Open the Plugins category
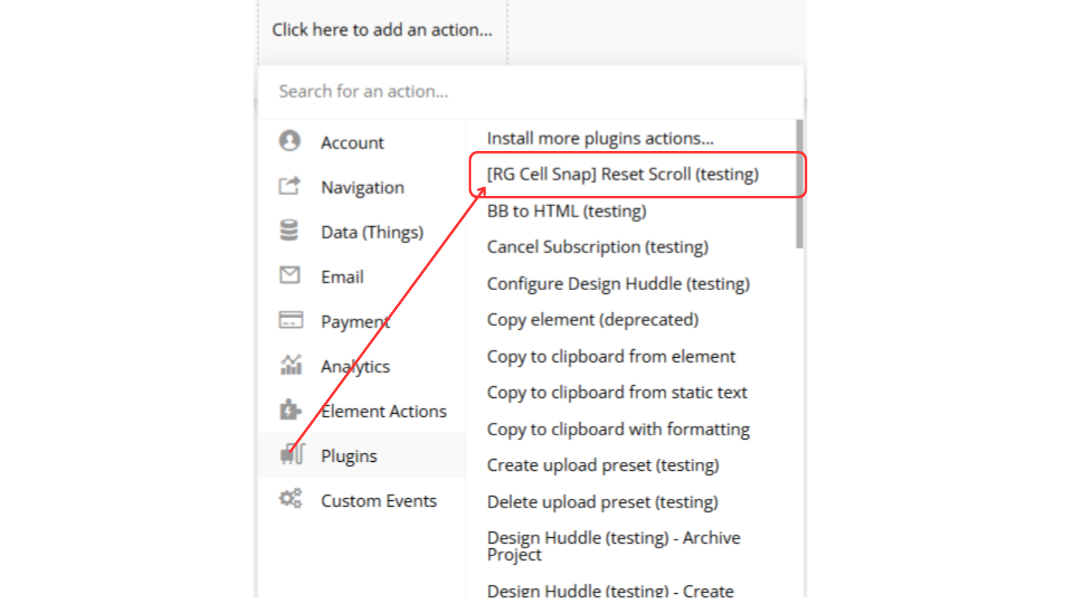 349,456
